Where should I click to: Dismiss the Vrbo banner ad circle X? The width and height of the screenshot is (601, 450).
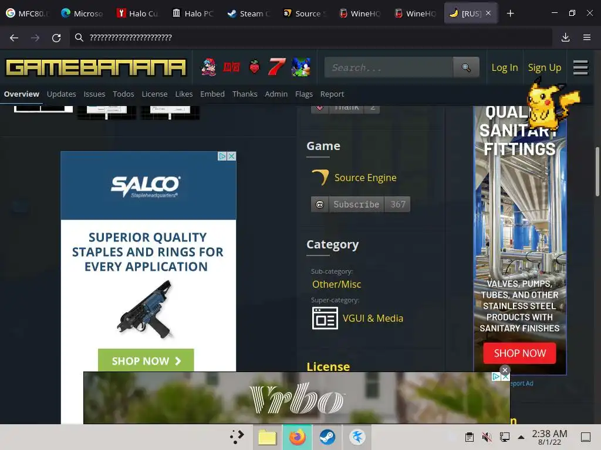coord(505,370)
